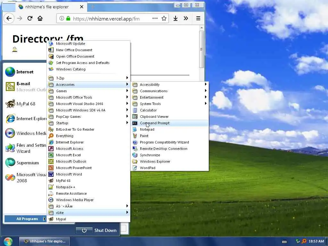The width and height of the screenshot is (328, 246).
Task: Click the BitLocker To Go Reader icon
Action: tap(51, 129)
